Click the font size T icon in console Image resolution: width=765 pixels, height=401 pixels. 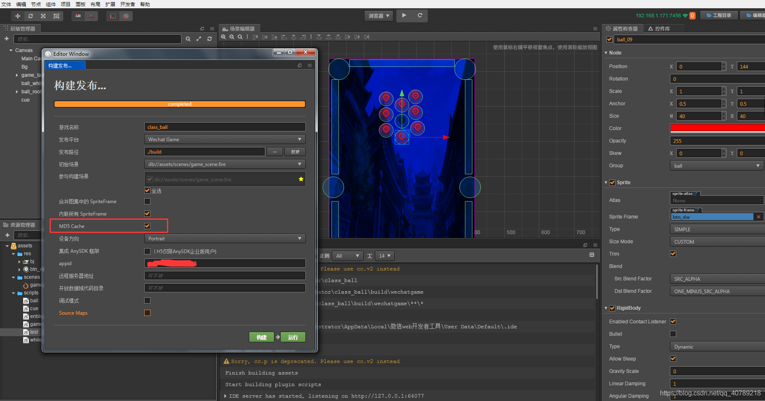pos(369,256)
